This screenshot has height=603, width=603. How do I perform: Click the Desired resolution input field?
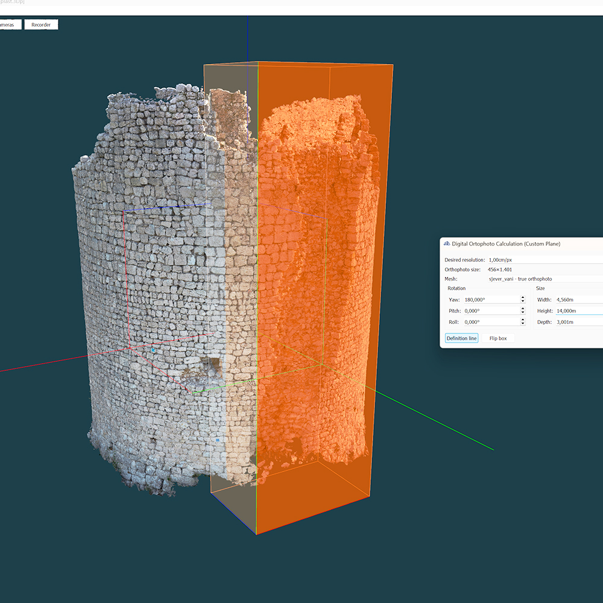(x=545, y=260)
